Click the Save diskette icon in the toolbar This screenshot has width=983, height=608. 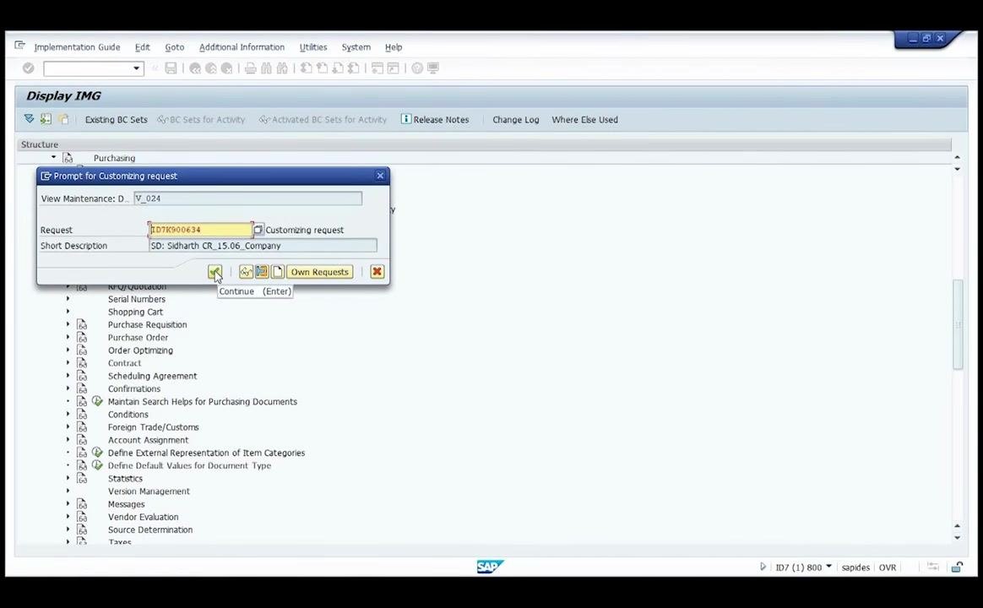coord(171,68)
